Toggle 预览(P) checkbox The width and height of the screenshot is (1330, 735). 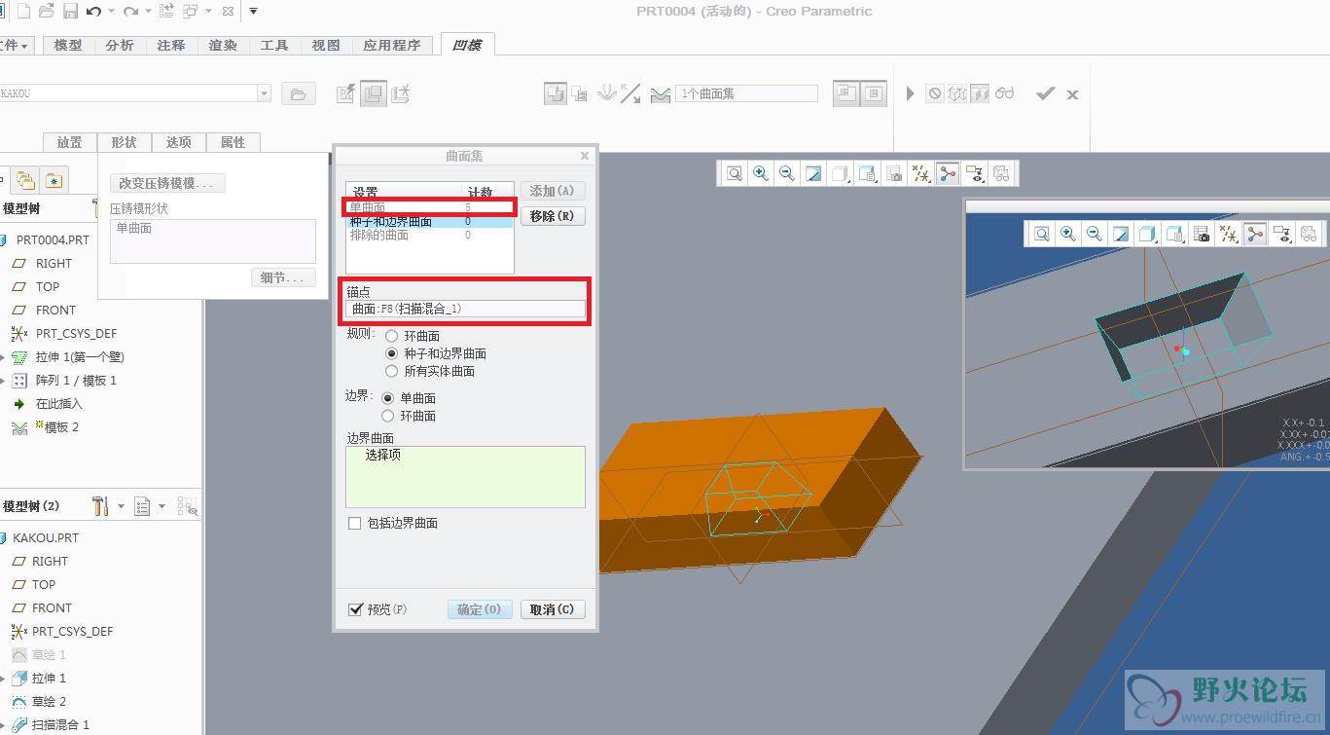click(x=355, y=609)
